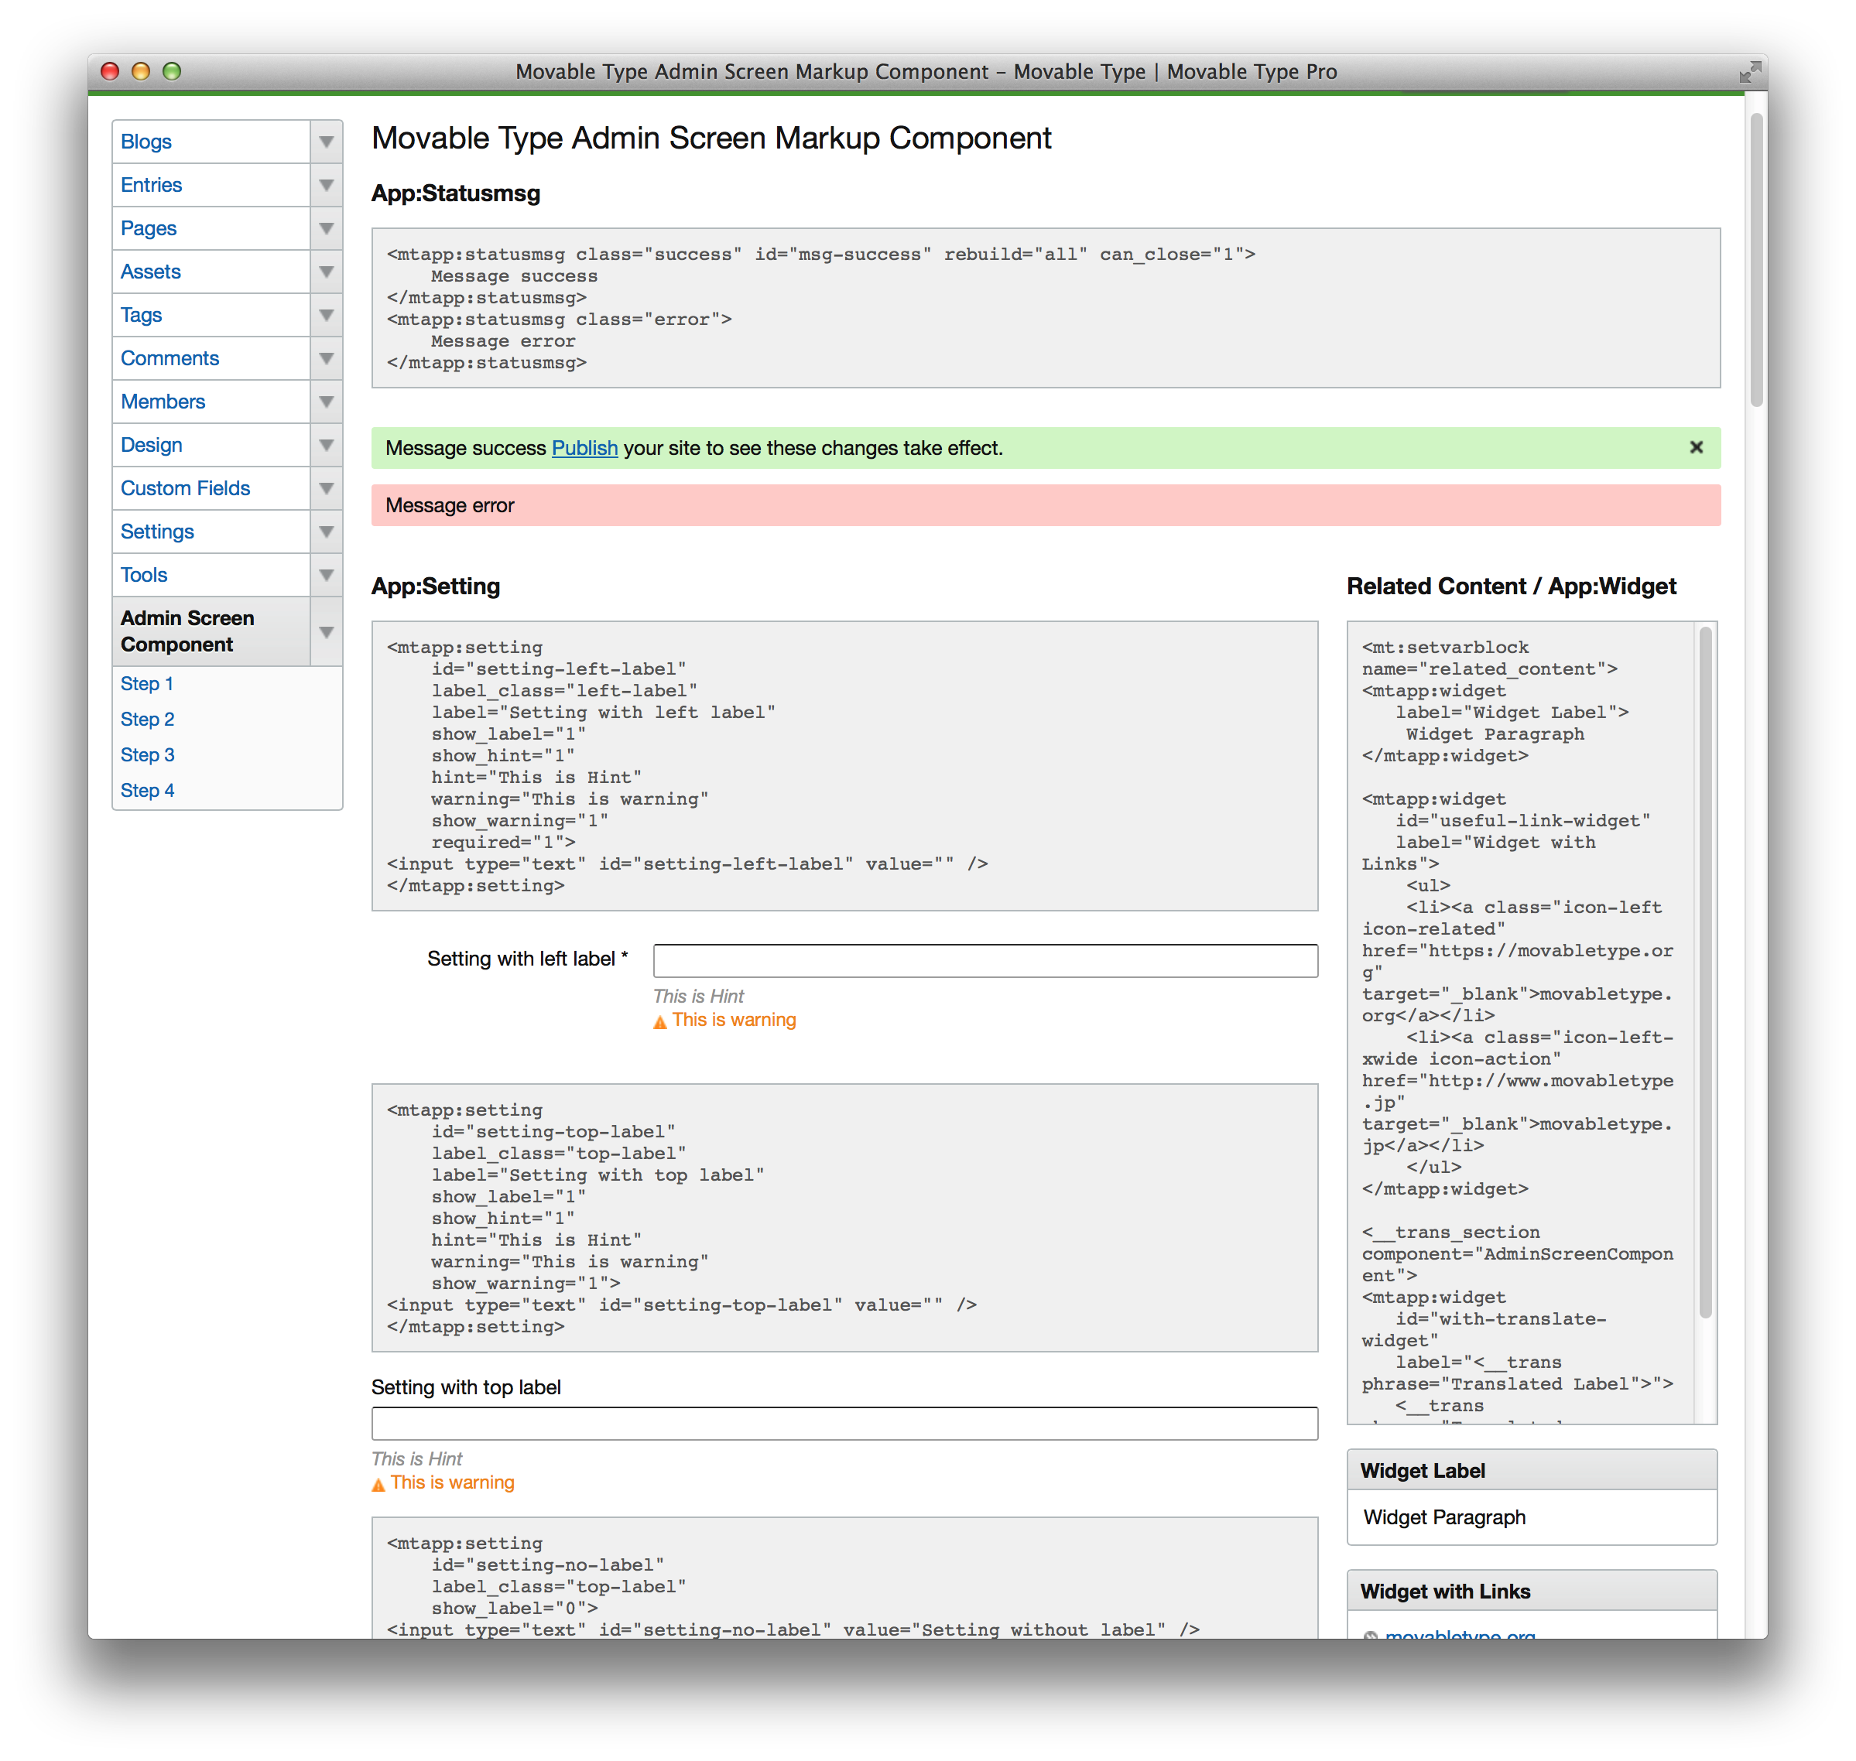The image size is (1856, 1761).
Task: Click the Widget Label header
Action: pyautogui.click(x=1531, y=1471)
